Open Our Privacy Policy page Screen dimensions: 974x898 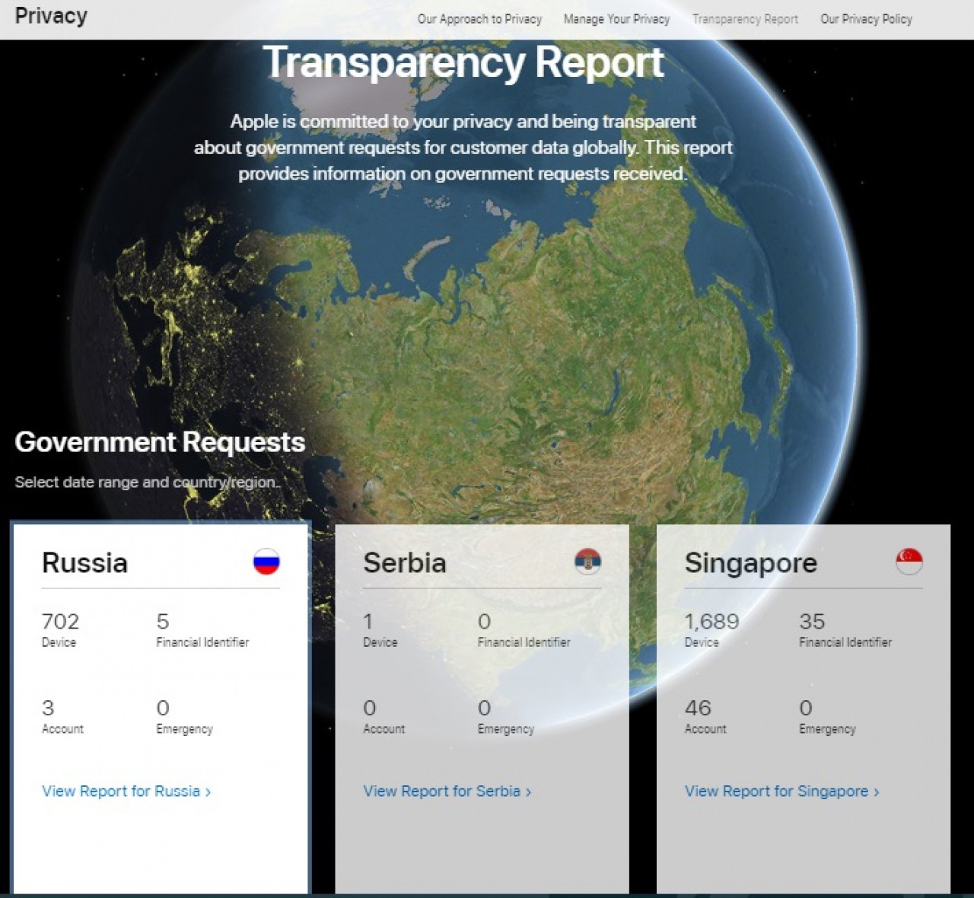pyautogui.click(x=866, y=19)
